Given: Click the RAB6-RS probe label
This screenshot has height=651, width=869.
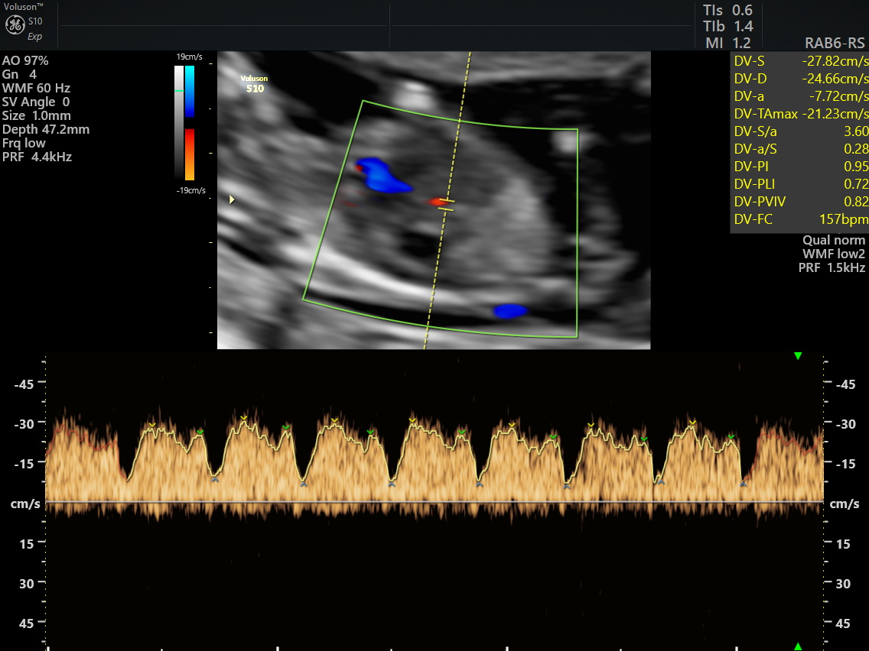Looking at the screenshot, I should [x=835, y=44].
